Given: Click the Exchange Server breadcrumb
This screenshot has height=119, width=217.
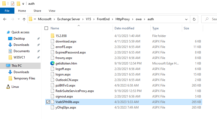Looking at the screenshot, I should tap(69, 19).
